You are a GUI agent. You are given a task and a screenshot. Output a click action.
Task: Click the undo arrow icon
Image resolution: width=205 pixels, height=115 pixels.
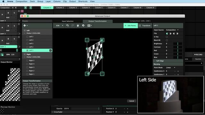click(68, 26)
